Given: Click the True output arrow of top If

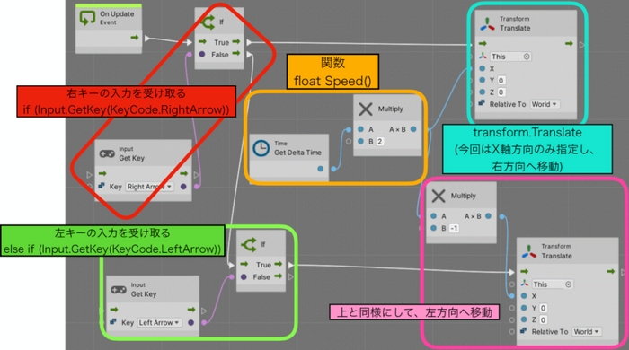Looking at the screenshot, I should coord(235,41).
